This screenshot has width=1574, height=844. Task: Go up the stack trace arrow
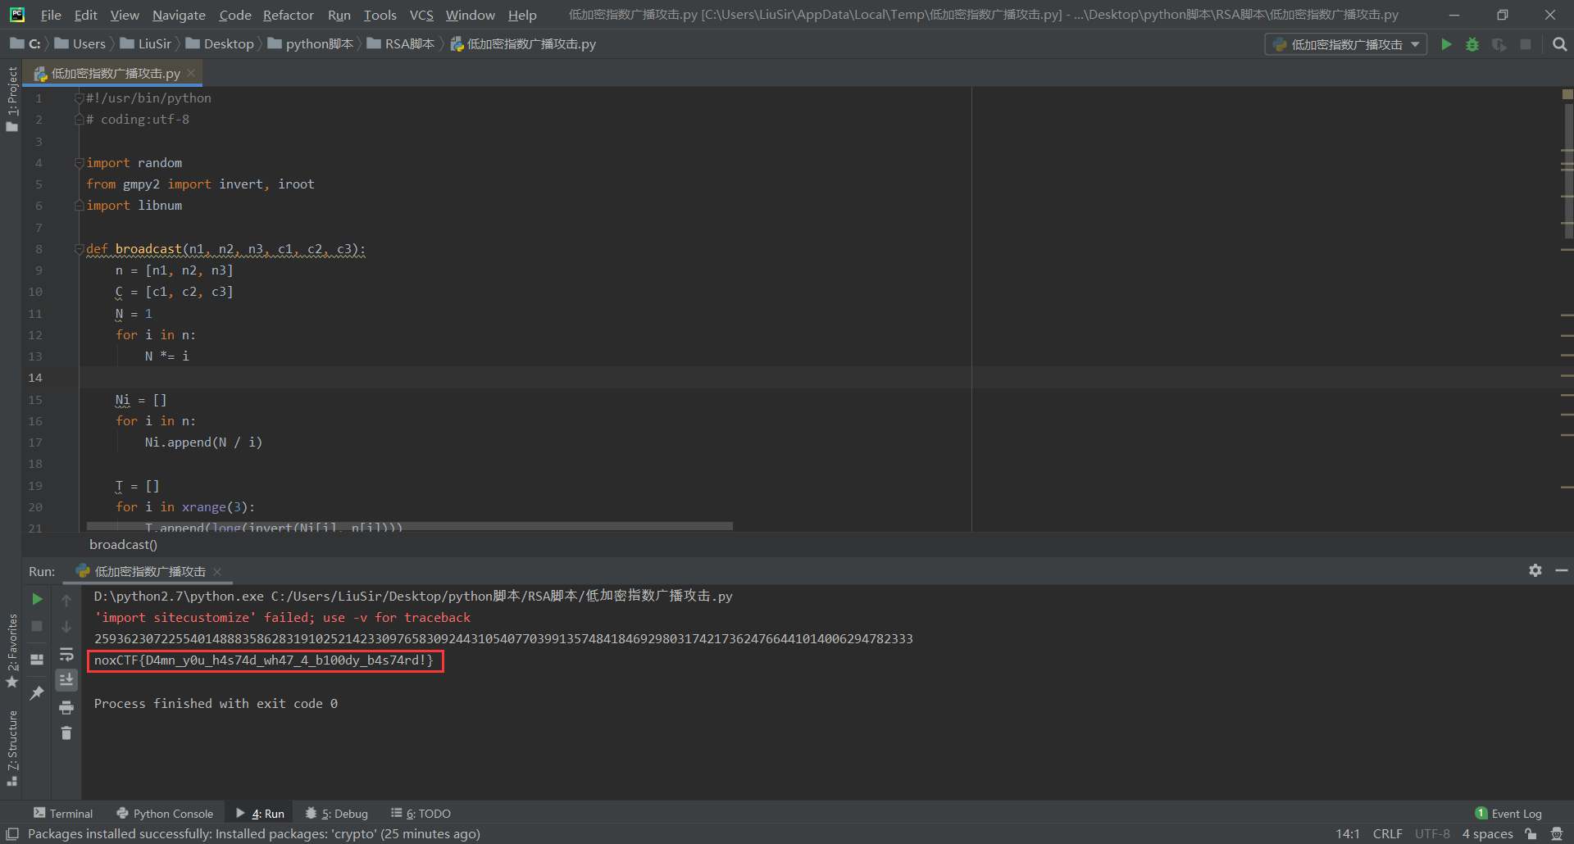pyautogui.click(x=66, y=600)
